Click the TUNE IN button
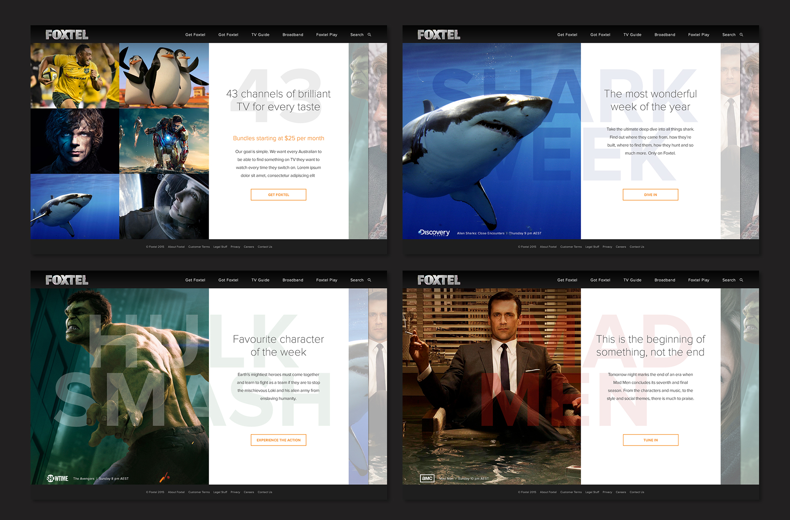The width and height of the screenshot is (790, 520). pyautogui.click(x=650, y=440)
